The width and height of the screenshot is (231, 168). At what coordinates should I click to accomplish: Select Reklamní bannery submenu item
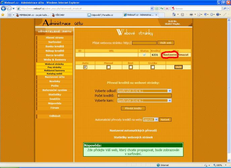click(54, 70)
